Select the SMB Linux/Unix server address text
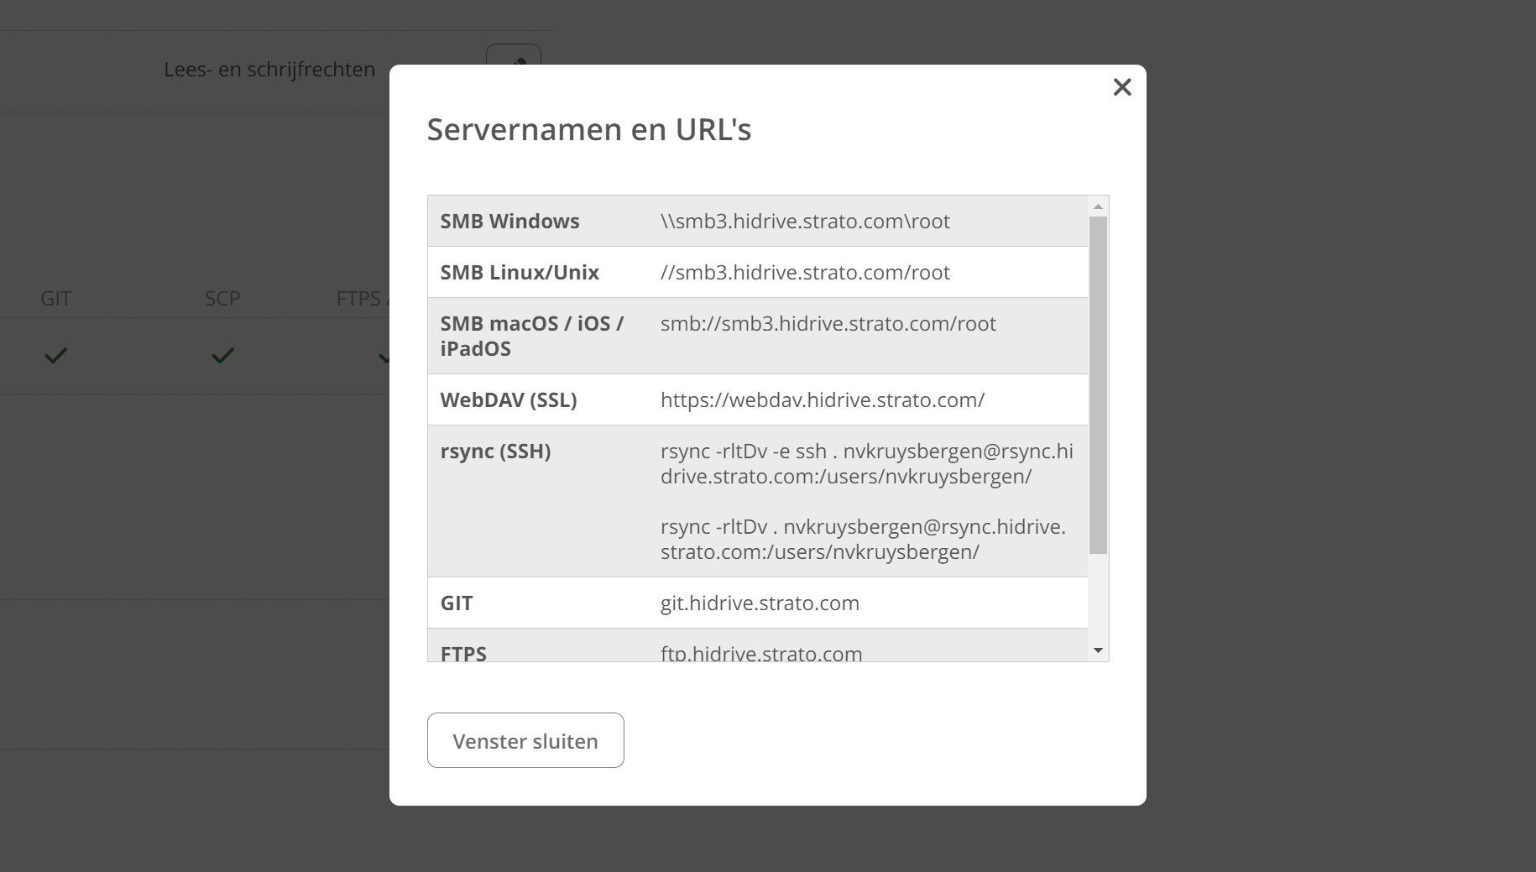 (805, 272)
